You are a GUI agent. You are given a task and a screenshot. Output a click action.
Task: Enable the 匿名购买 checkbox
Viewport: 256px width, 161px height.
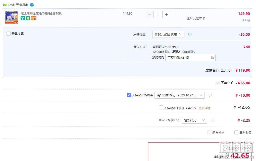236,132
